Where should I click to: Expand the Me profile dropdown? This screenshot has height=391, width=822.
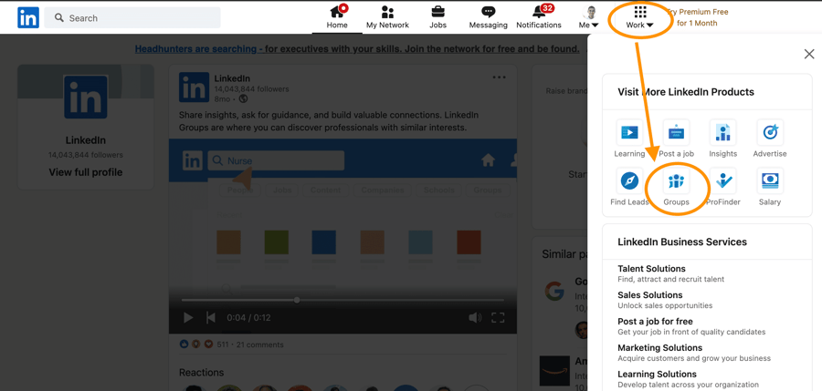589,18
